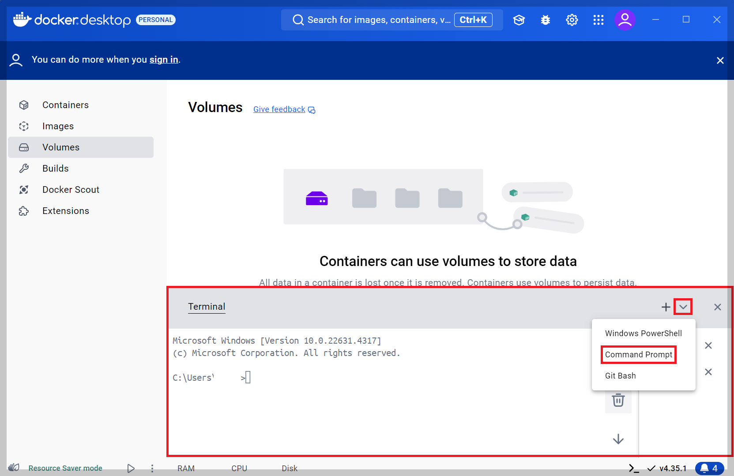Click the Resource Saver mode label

coord(65,469)
